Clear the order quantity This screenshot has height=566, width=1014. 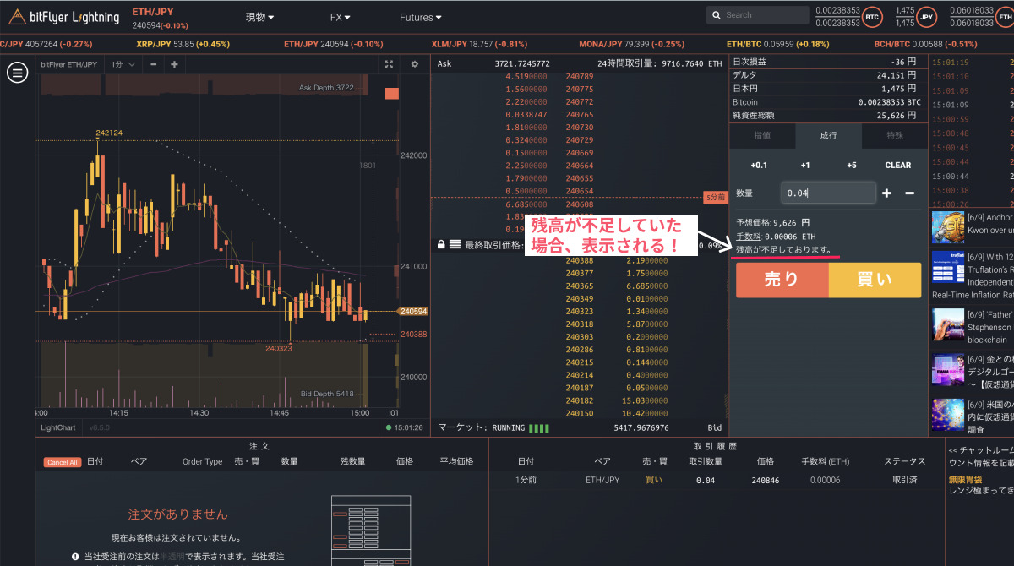898,165
